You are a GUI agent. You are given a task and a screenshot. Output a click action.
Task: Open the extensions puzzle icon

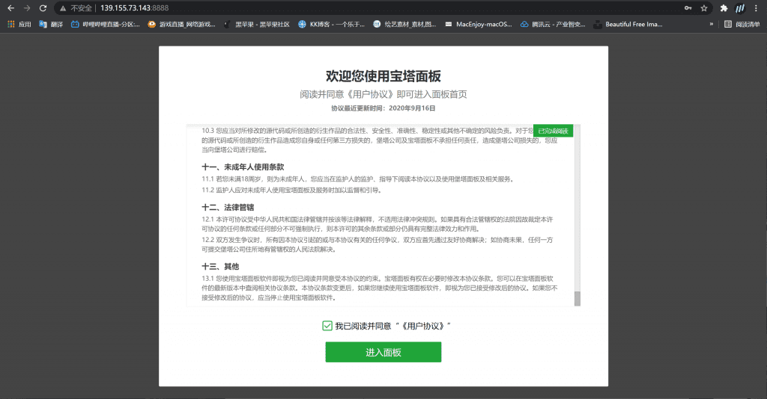(x=724, y=8)
